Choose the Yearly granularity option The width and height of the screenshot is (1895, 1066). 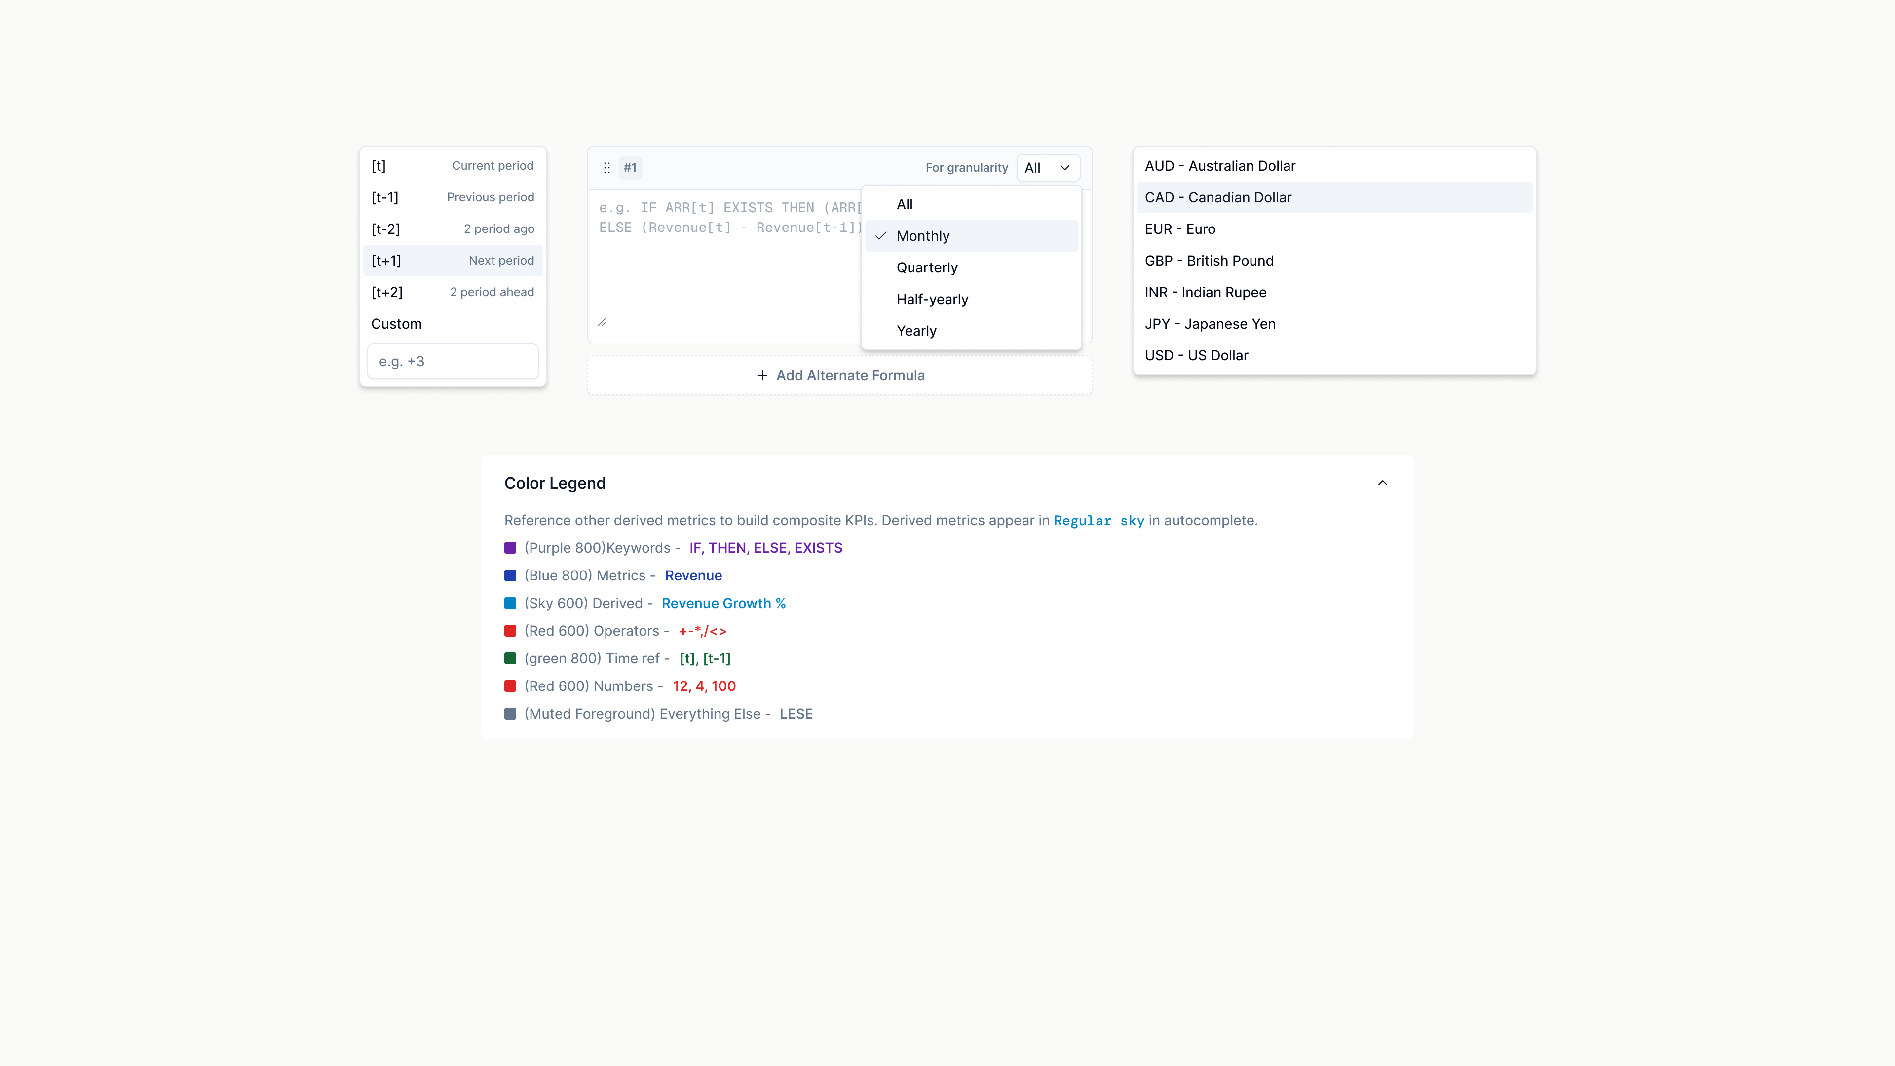click(x=971, y=331)
